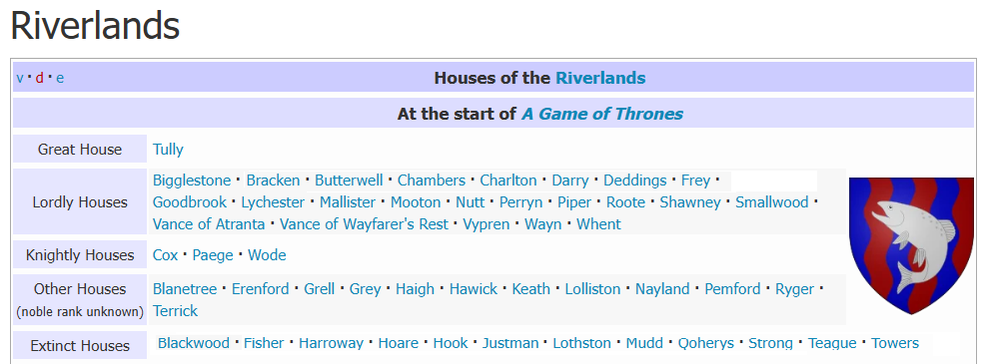The height and width of the screenshot is (364, 985).
Task: Open the red 'd' discussion link
Action: tap(40, 79)
